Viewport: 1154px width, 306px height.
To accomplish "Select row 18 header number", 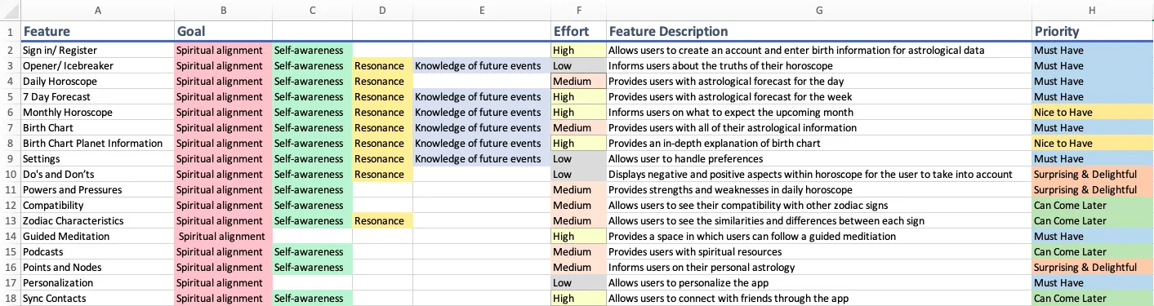I will coord(10,299).
